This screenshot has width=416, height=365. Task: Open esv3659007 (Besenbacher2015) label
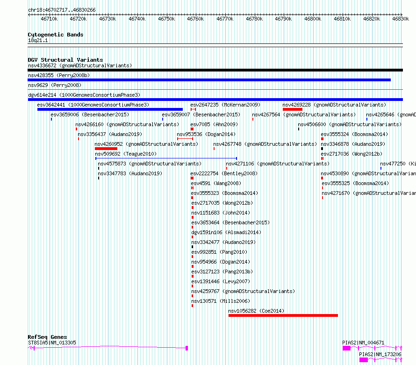pos(201,115)
